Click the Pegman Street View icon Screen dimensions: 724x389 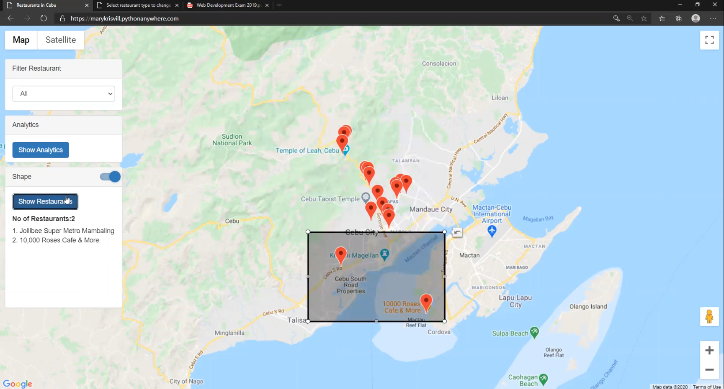pyautogui.click(x=709, y=316)
